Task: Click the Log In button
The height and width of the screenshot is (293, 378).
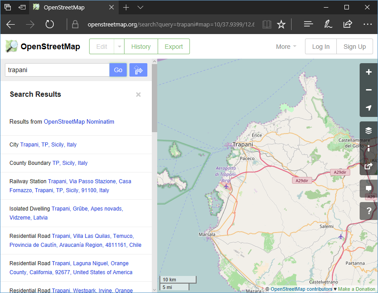Action: [321, 47]
